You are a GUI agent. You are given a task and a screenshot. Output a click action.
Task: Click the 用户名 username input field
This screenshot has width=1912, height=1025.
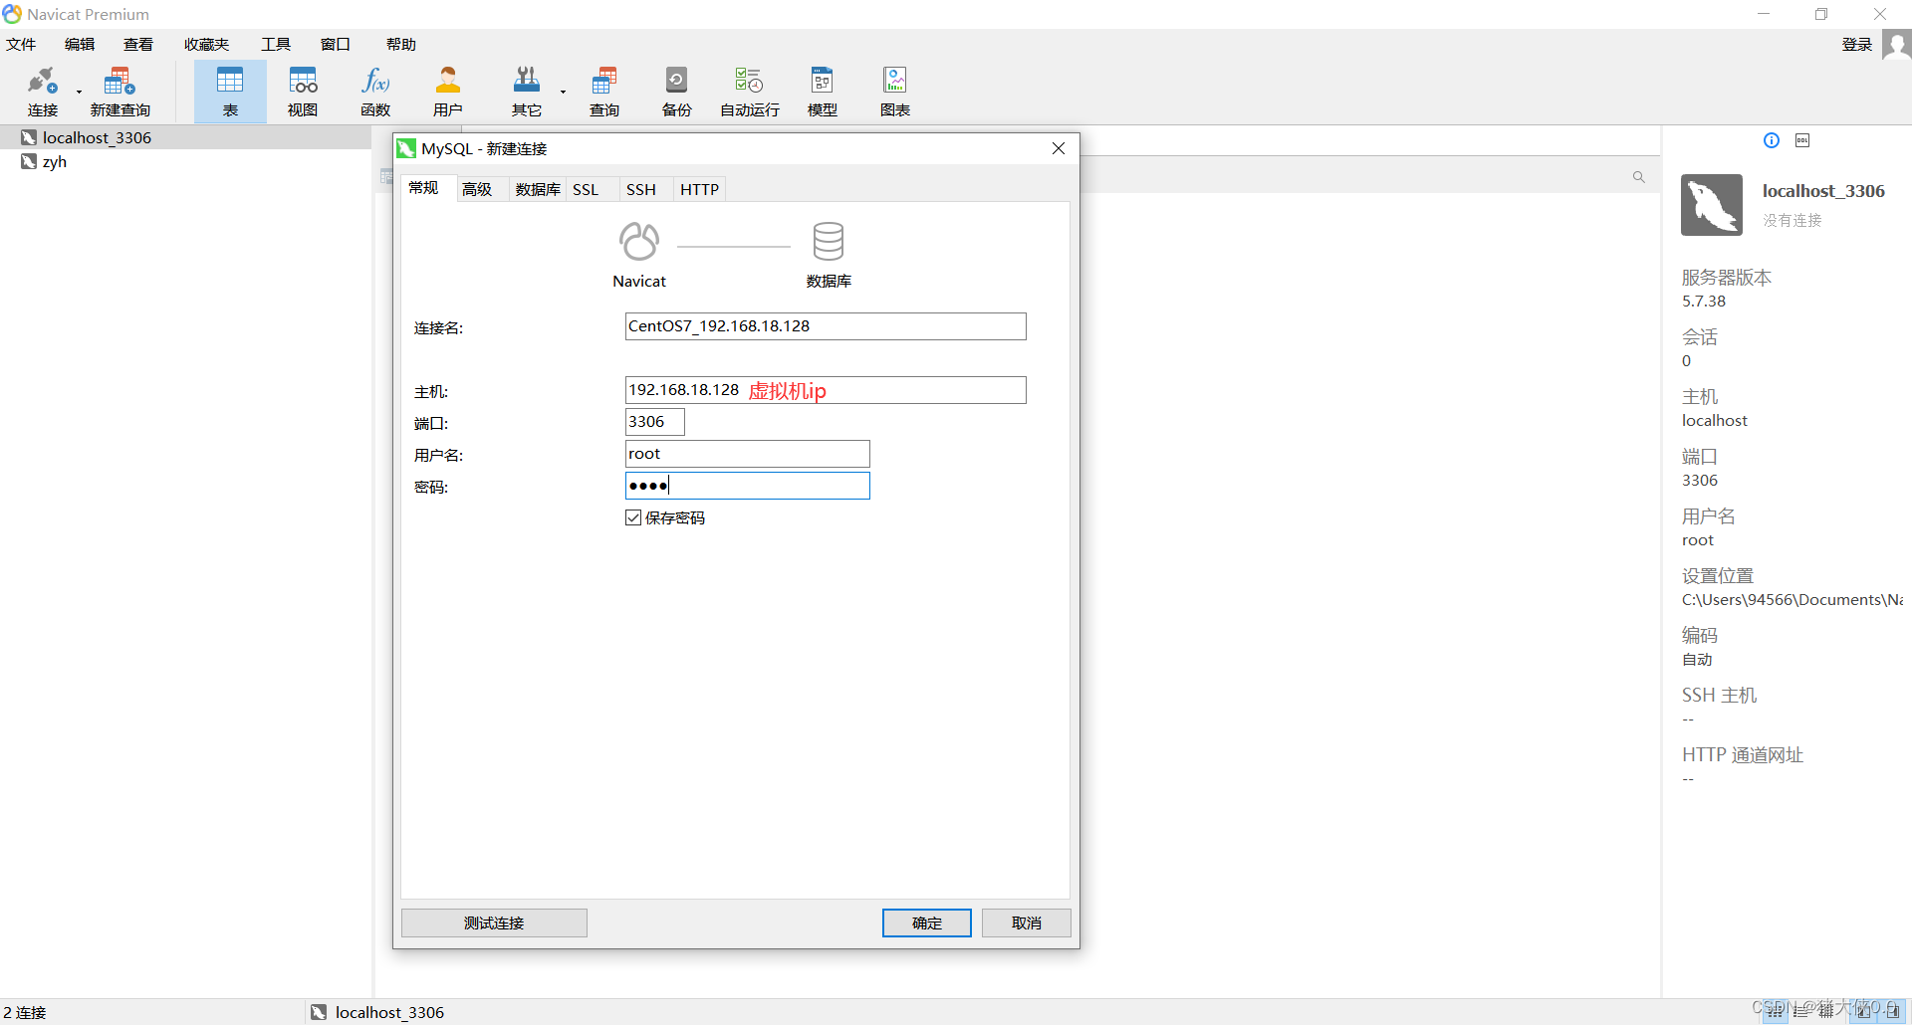(748, 454)
